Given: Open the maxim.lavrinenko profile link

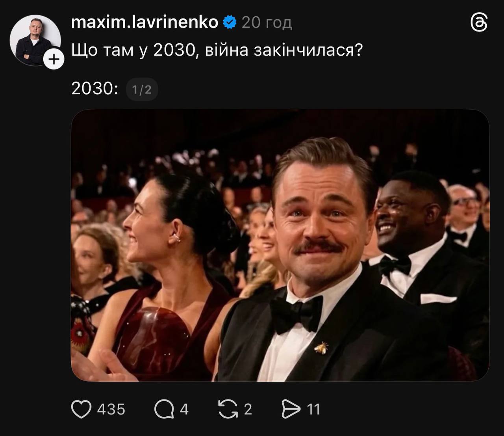Looking at the screenshot, I should pyautogui.click(x=145, y=22).
